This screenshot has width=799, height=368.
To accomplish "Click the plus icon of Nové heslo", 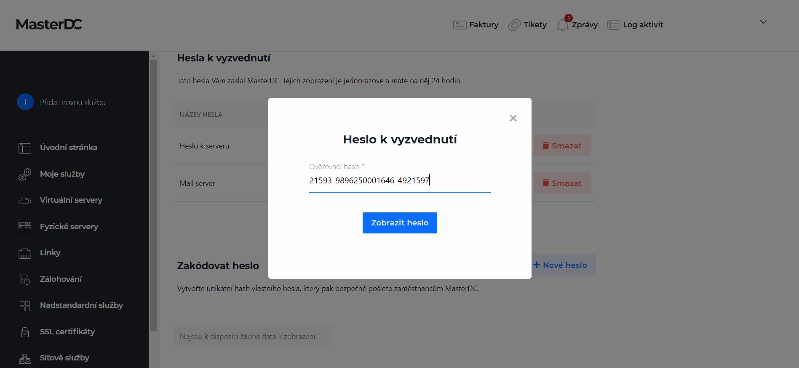I will pos(537,265).
